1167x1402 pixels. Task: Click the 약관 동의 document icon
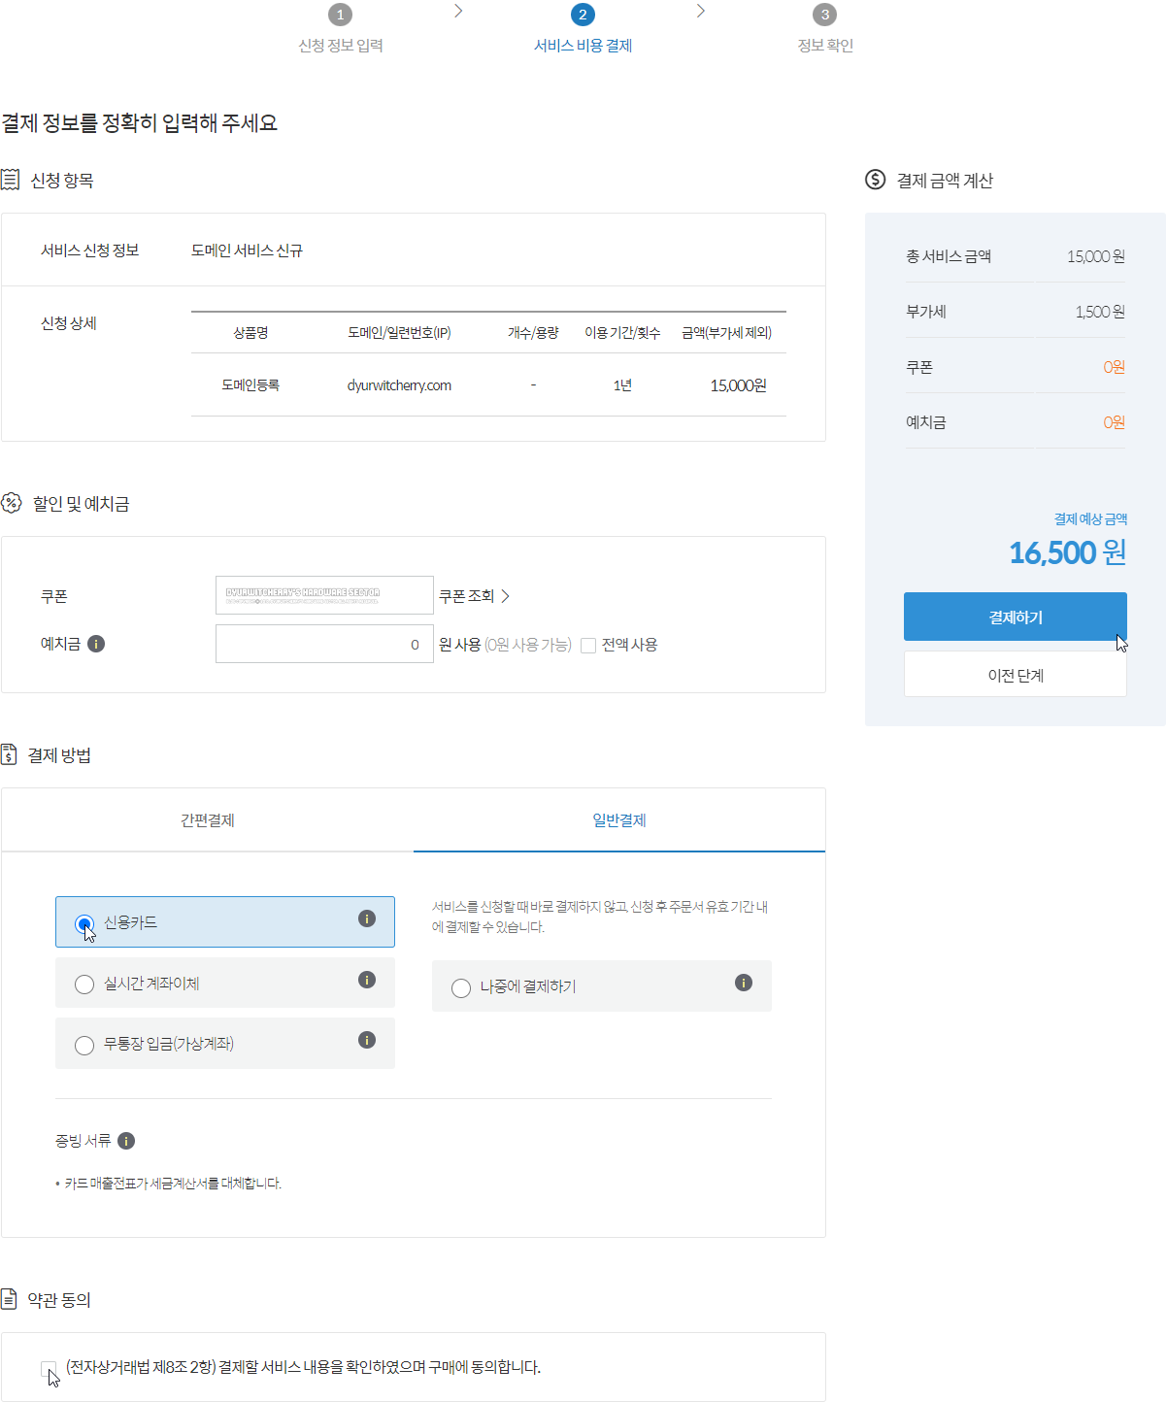coord(11,1299)
